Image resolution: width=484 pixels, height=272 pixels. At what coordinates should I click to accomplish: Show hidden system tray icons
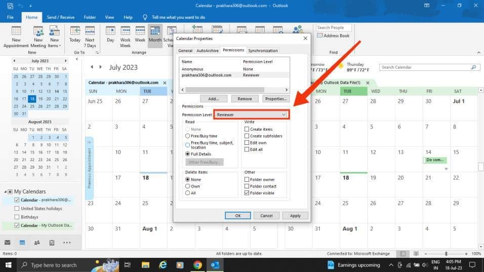[391, 265]
